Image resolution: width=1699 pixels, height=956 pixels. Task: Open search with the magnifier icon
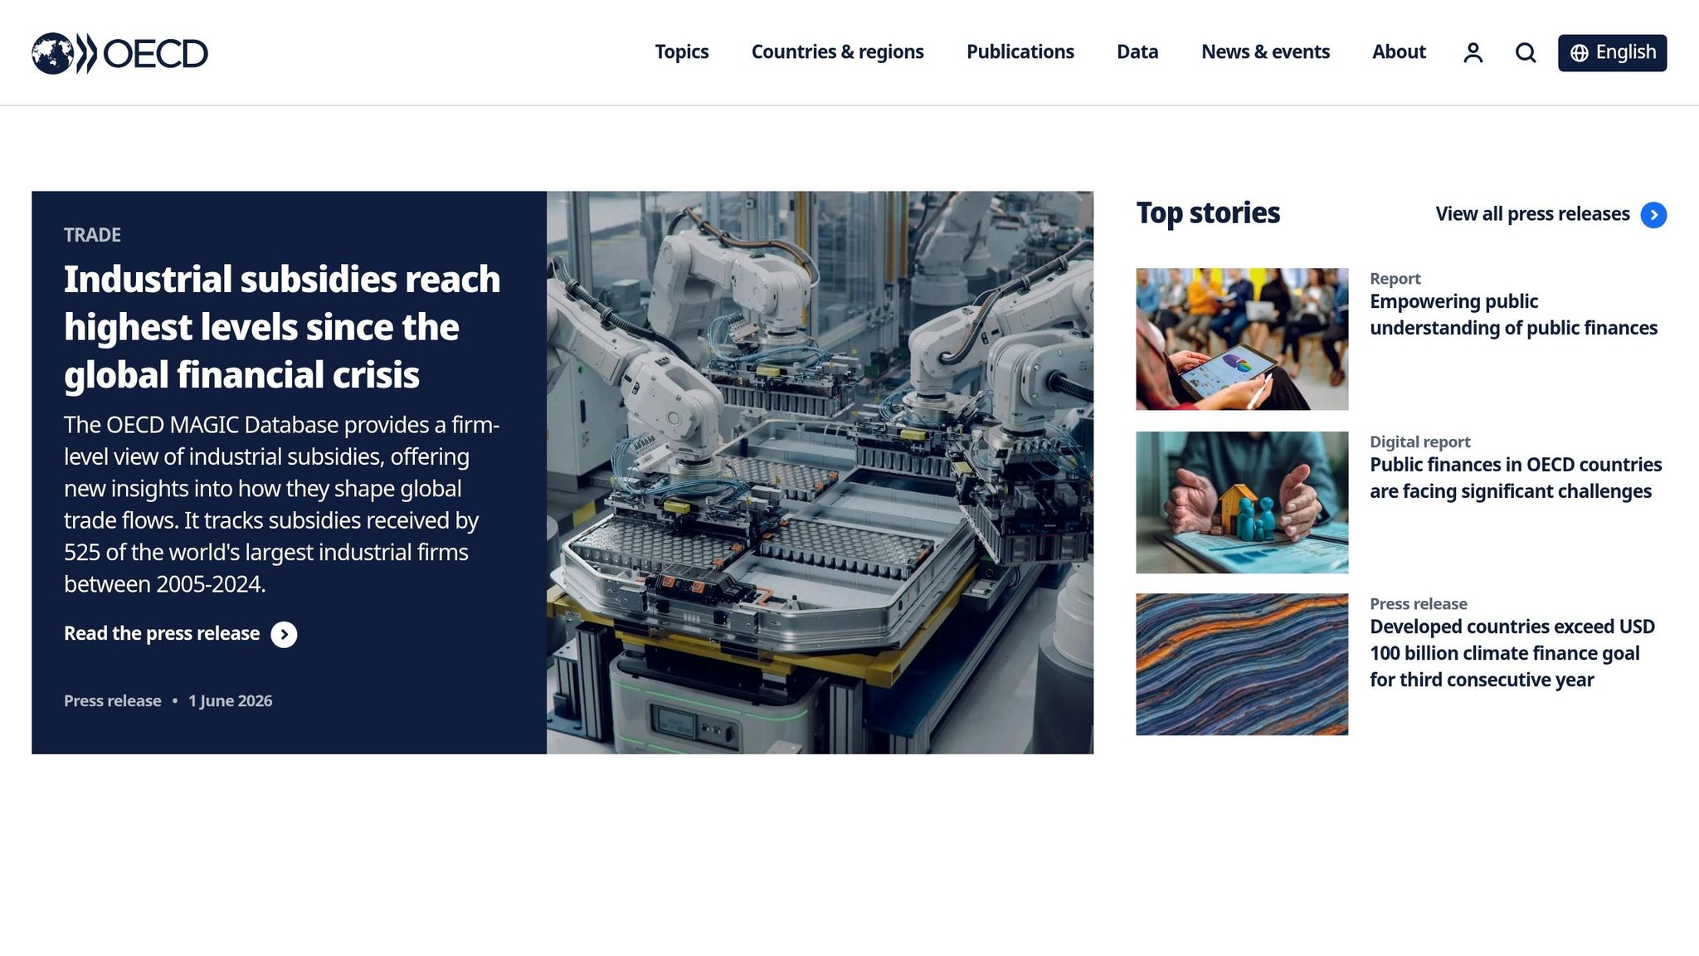pos(1526,53)
